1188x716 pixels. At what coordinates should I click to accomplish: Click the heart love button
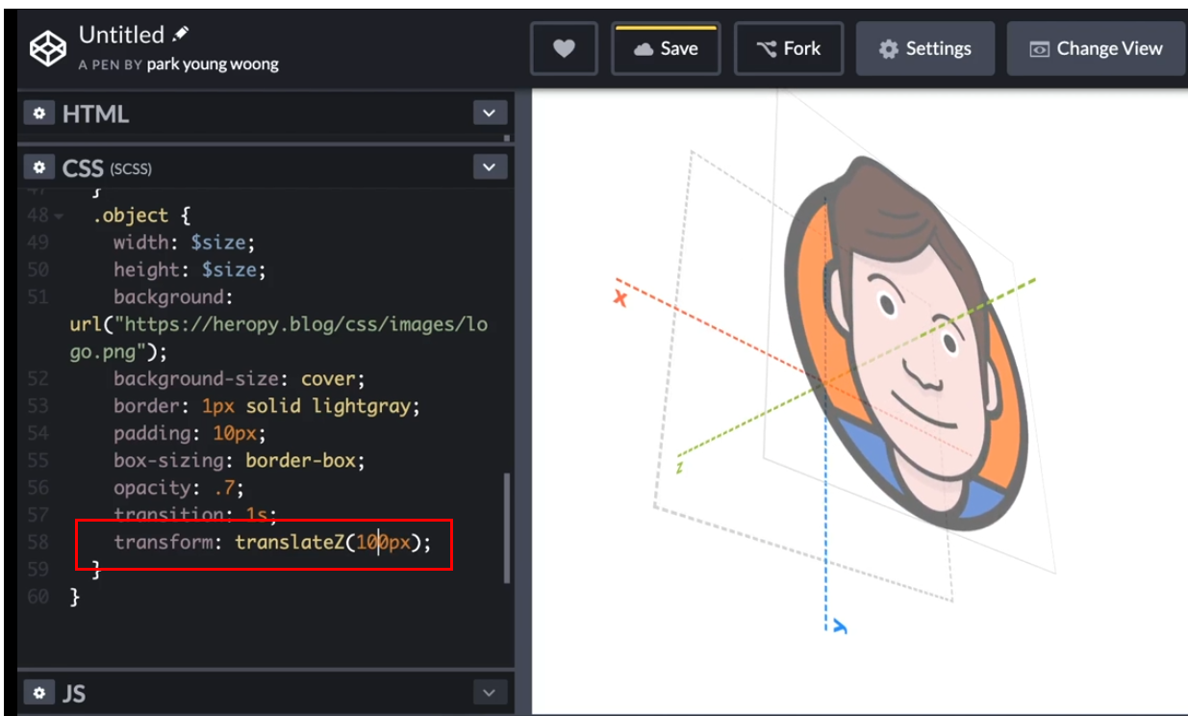[x=564, y=49]
